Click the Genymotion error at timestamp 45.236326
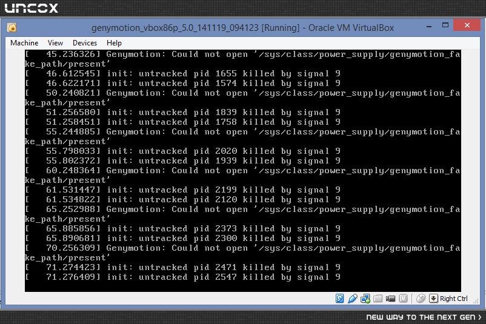 242,59
